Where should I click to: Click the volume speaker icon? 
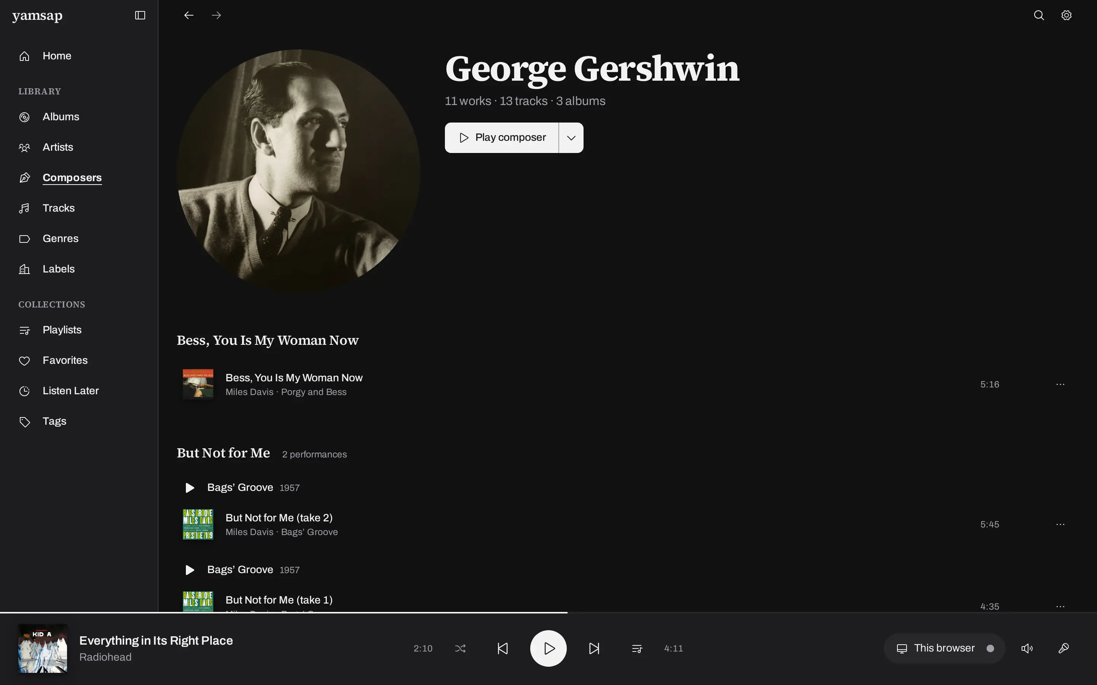pyautogui.click(x=1027, y=648)
